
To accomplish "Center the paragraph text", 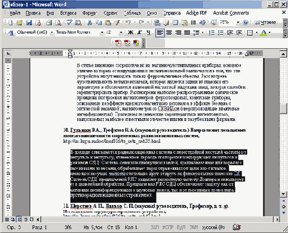I will pyautogui.click(x=169, y=32).
